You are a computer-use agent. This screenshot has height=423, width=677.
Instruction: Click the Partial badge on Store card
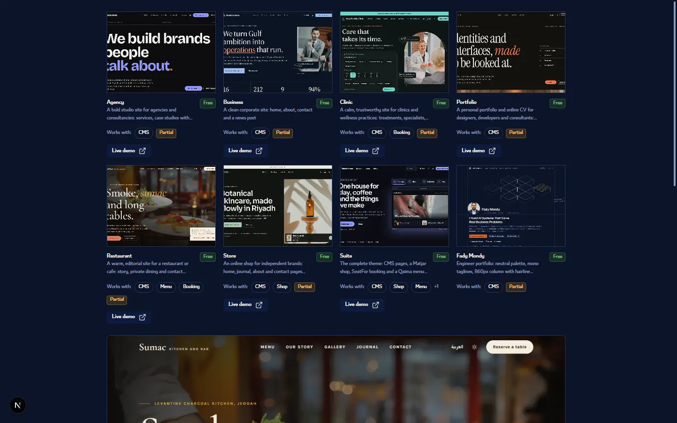305,287
